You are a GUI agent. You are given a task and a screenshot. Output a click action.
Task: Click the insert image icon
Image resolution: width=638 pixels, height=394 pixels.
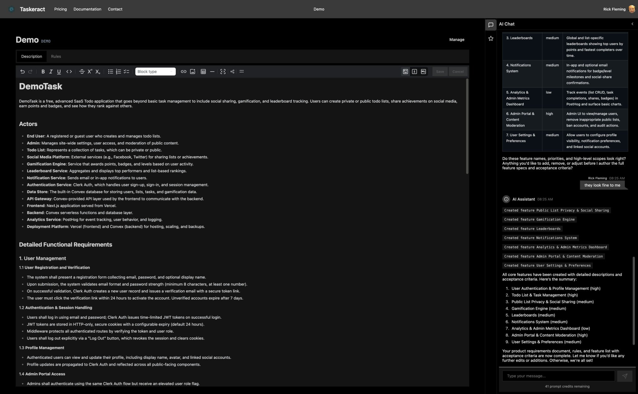point(193,72)
